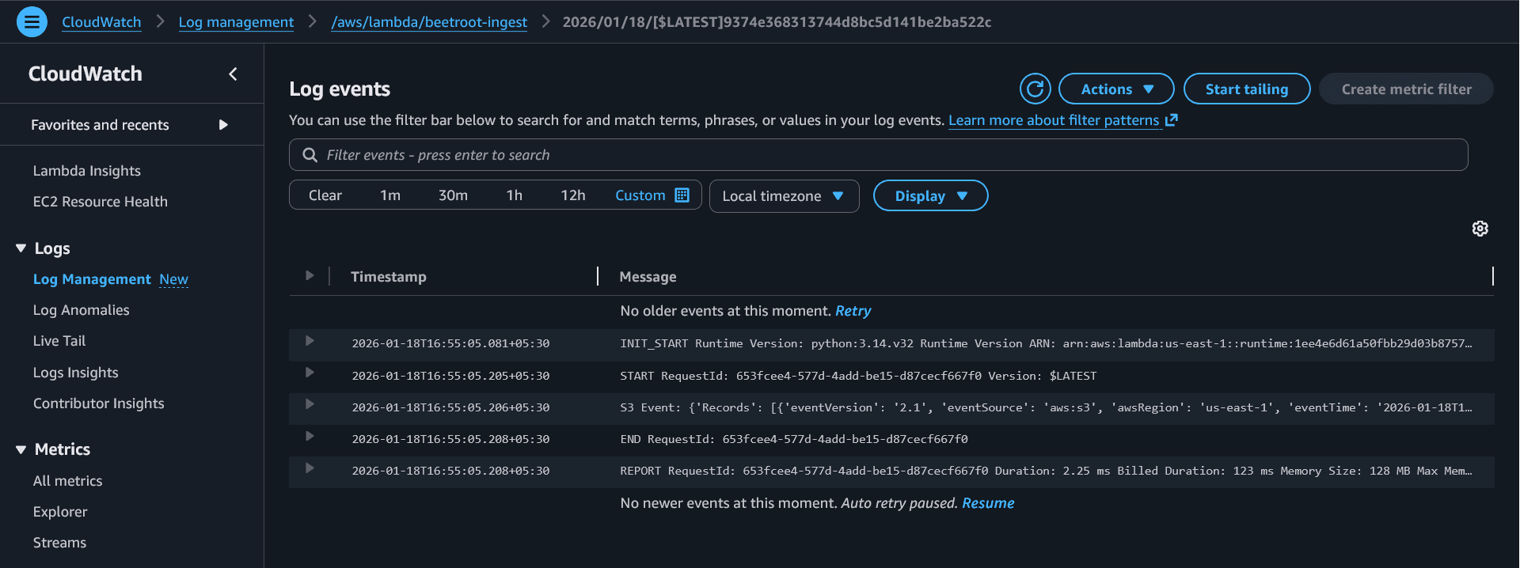
Task: Open Contributor Insights in sidebar
Action: tap(99, 403)
